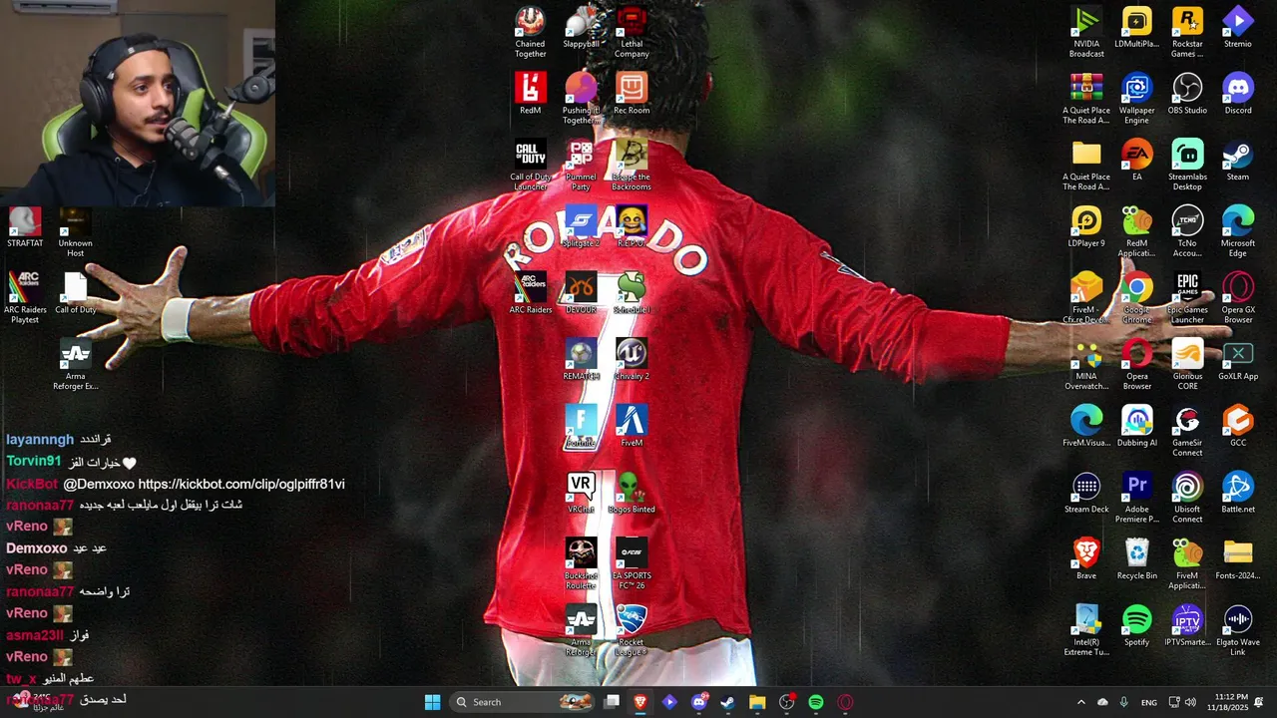The width and height of the screenshot is (1277, 718).
Task: Open the Stream Deck shortcut
Action: pyautogui.click(x=1086, y=493)
